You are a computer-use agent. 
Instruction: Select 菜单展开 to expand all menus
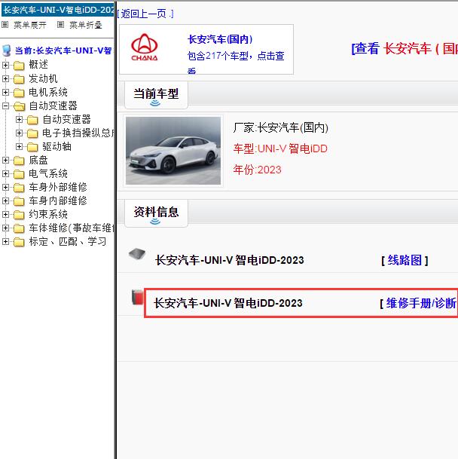pyautogui.click(x=30, y=25)
